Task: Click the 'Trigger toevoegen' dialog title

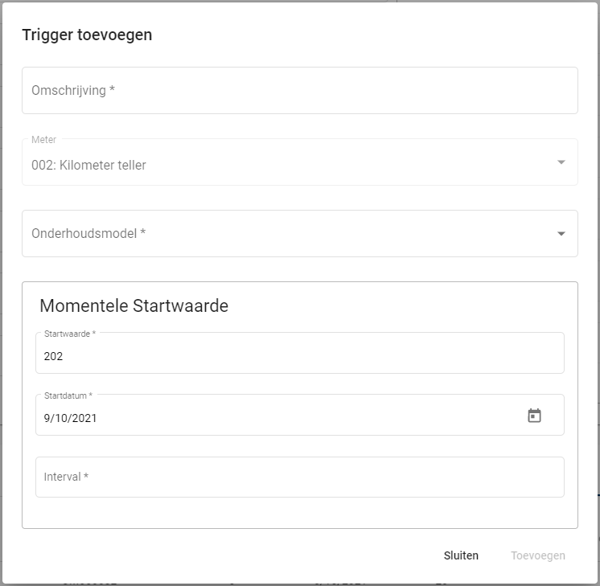Action: (x=87, y=35)
